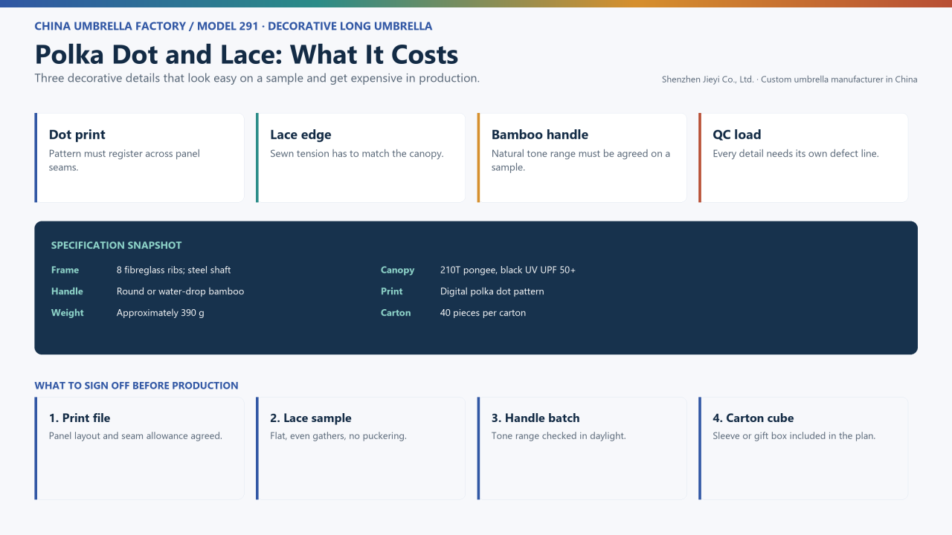
Task: Click "Every detail needs its own defect line."
Action: pyautogui.click(x=796, y=154)
